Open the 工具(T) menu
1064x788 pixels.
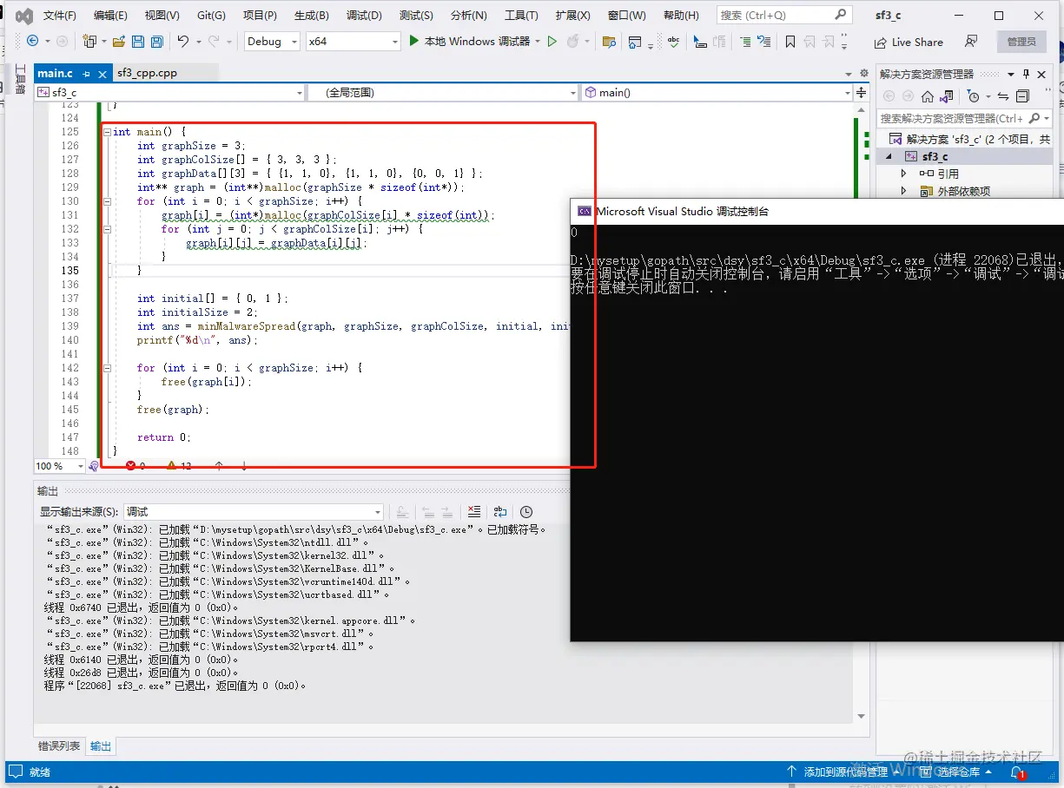521,16
